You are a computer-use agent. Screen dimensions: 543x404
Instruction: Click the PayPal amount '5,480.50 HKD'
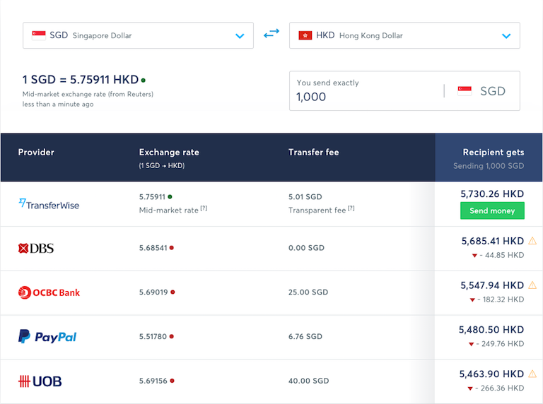pyautogui.click(x=491, y=330)
